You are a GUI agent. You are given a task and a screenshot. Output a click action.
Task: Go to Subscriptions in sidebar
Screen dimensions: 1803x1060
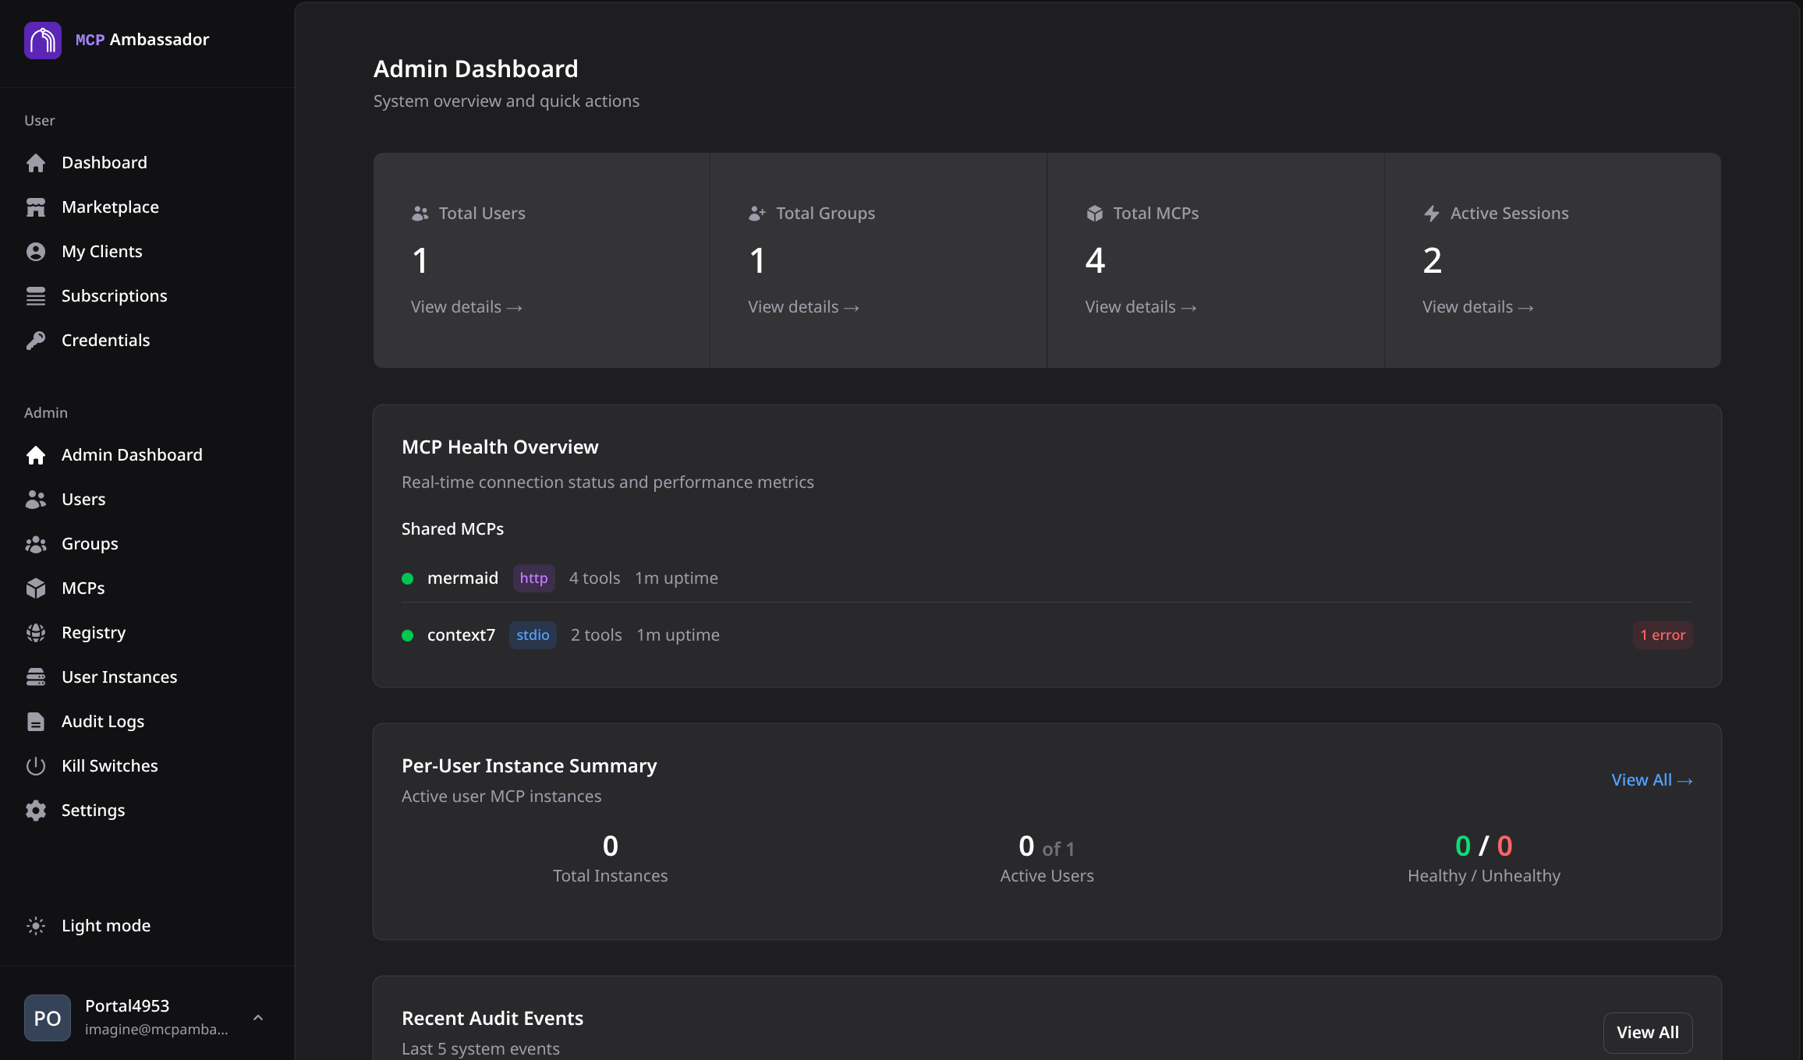(x=114, y=296)
